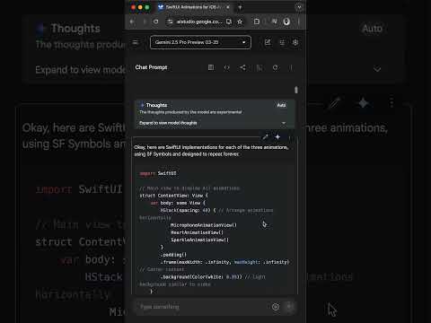The image size is (431, 323).
Task: Click the share prompt icon
Action: coord(242,67)
